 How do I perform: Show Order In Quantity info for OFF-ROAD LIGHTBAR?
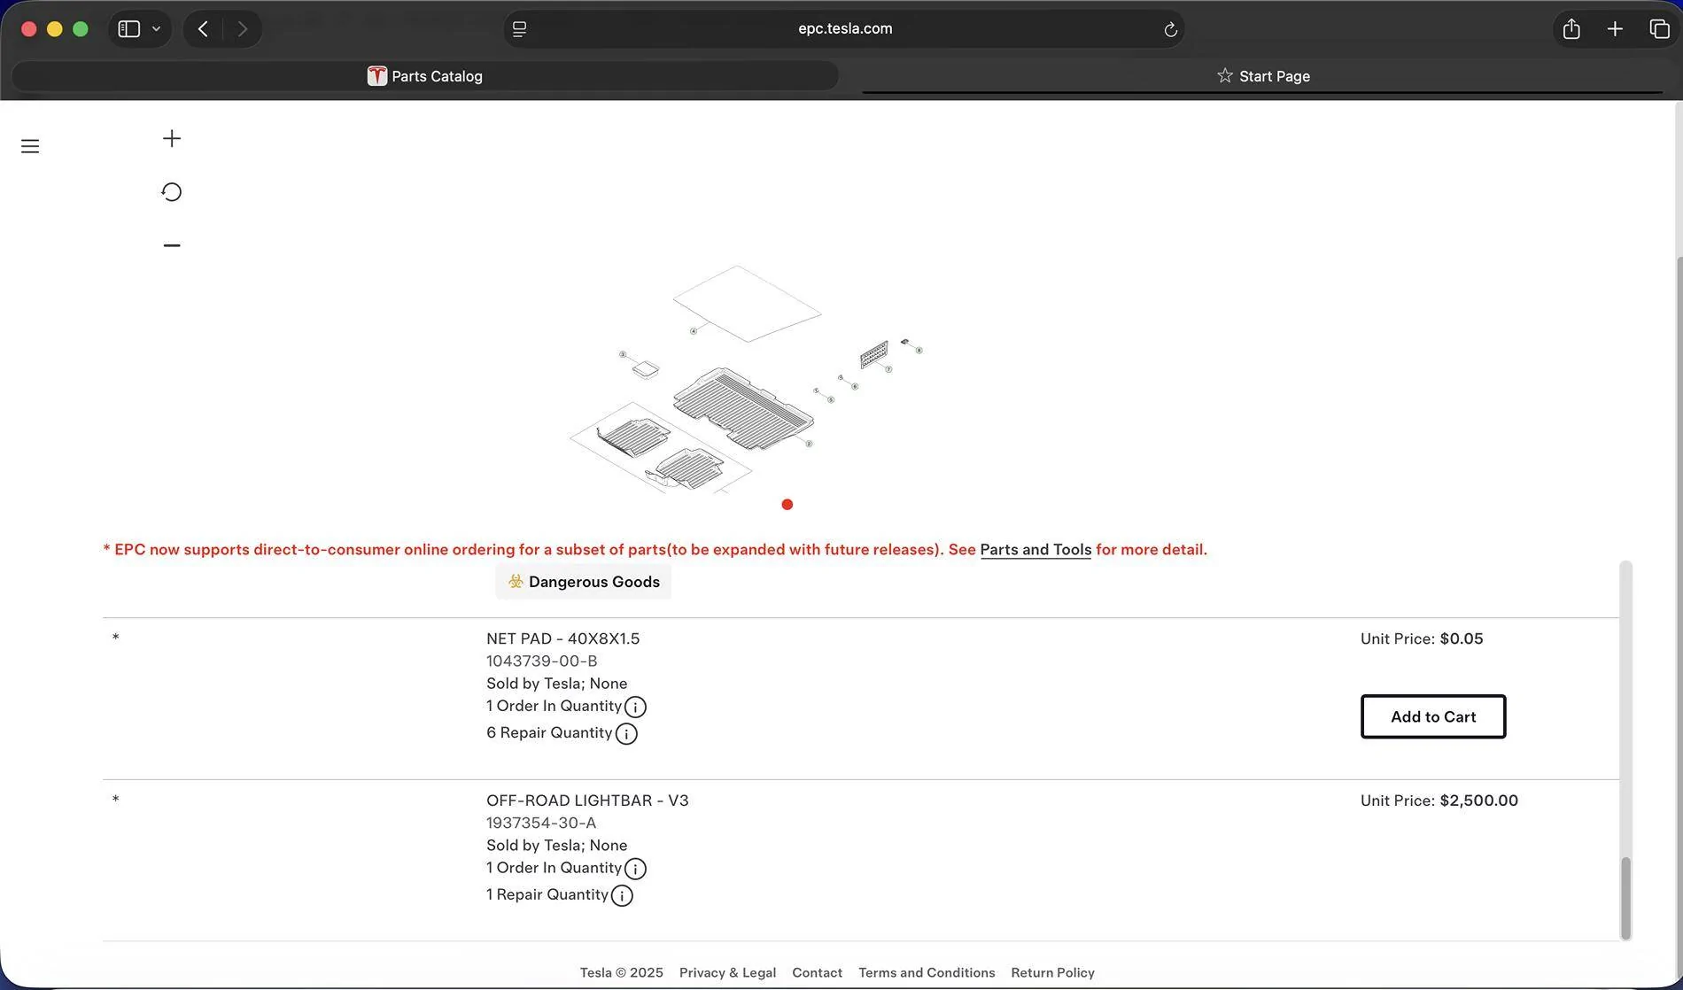point(635,869)
